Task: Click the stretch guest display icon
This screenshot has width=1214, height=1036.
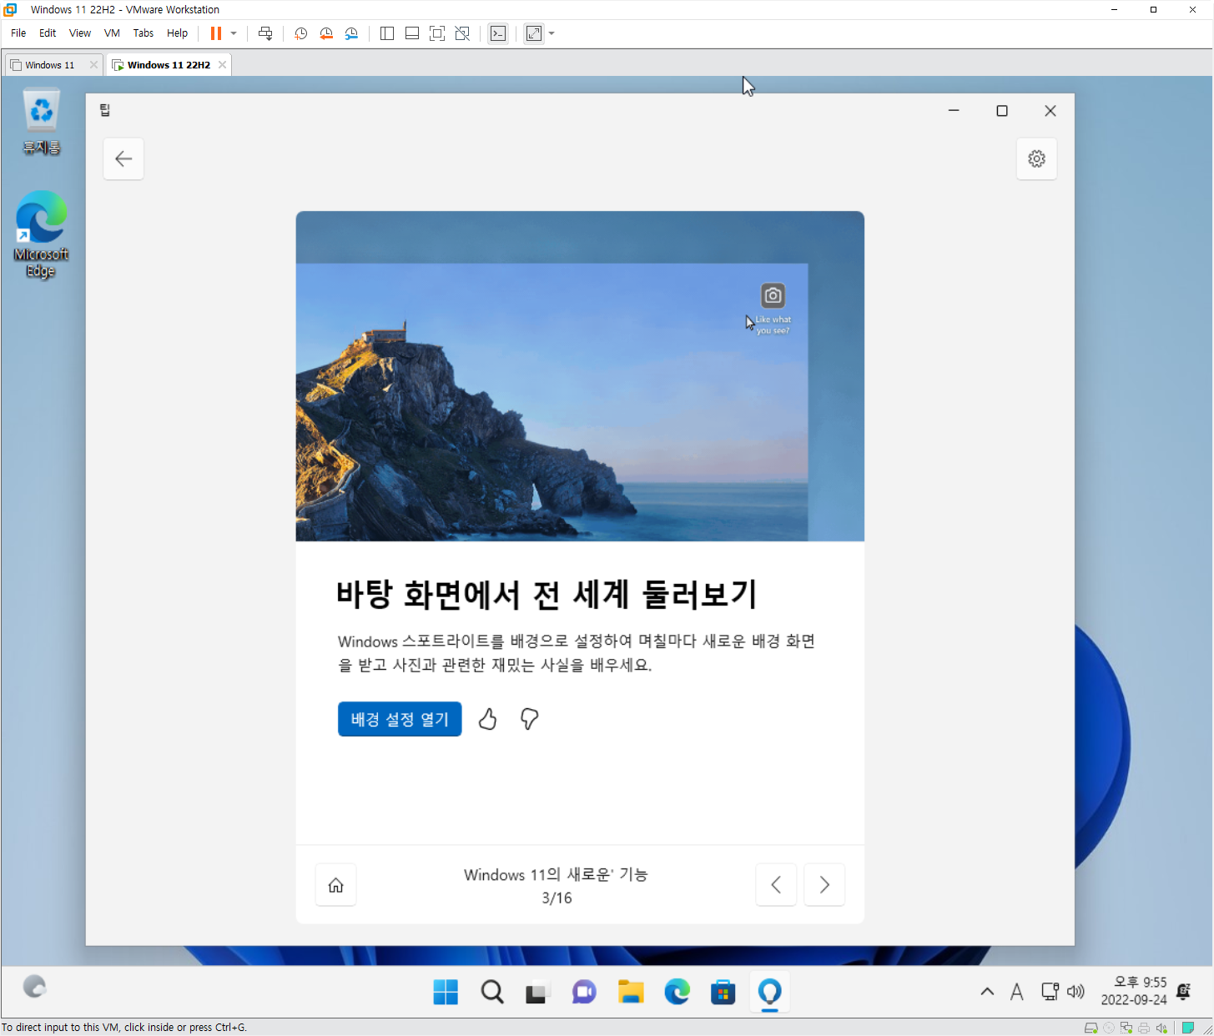Action: pos(534,33)
